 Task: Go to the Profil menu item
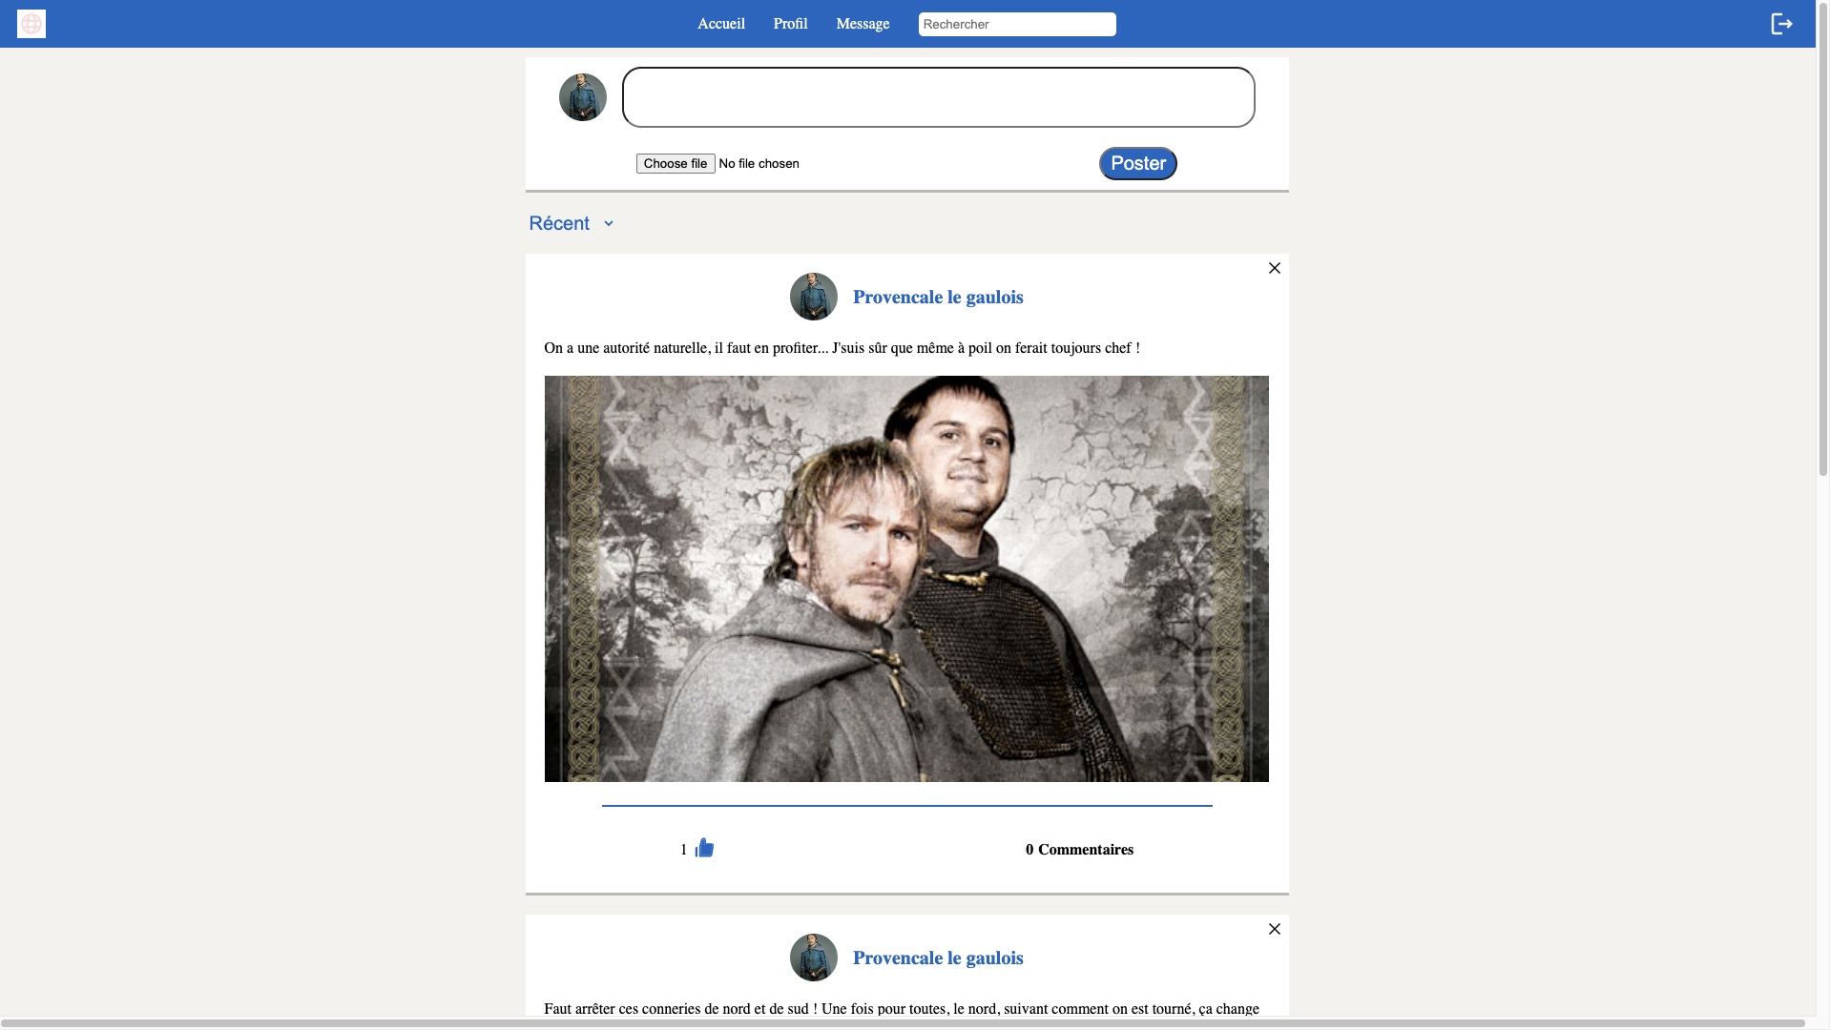(790, 24)
